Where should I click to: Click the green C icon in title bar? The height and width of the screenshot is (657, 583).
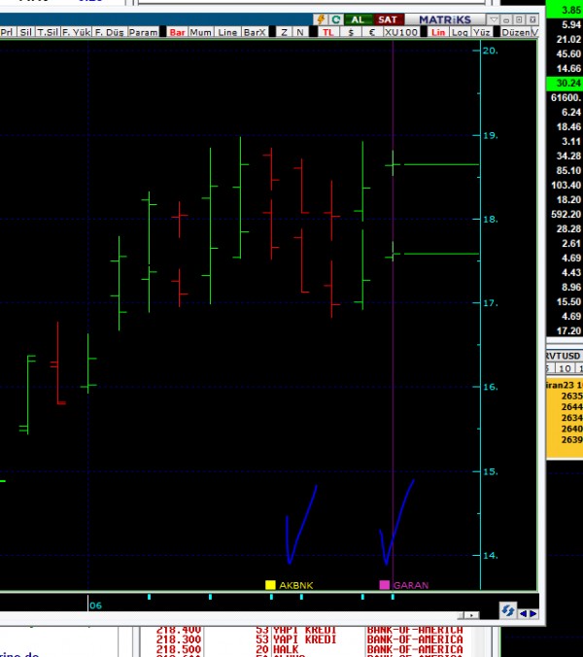coord(335,19)
